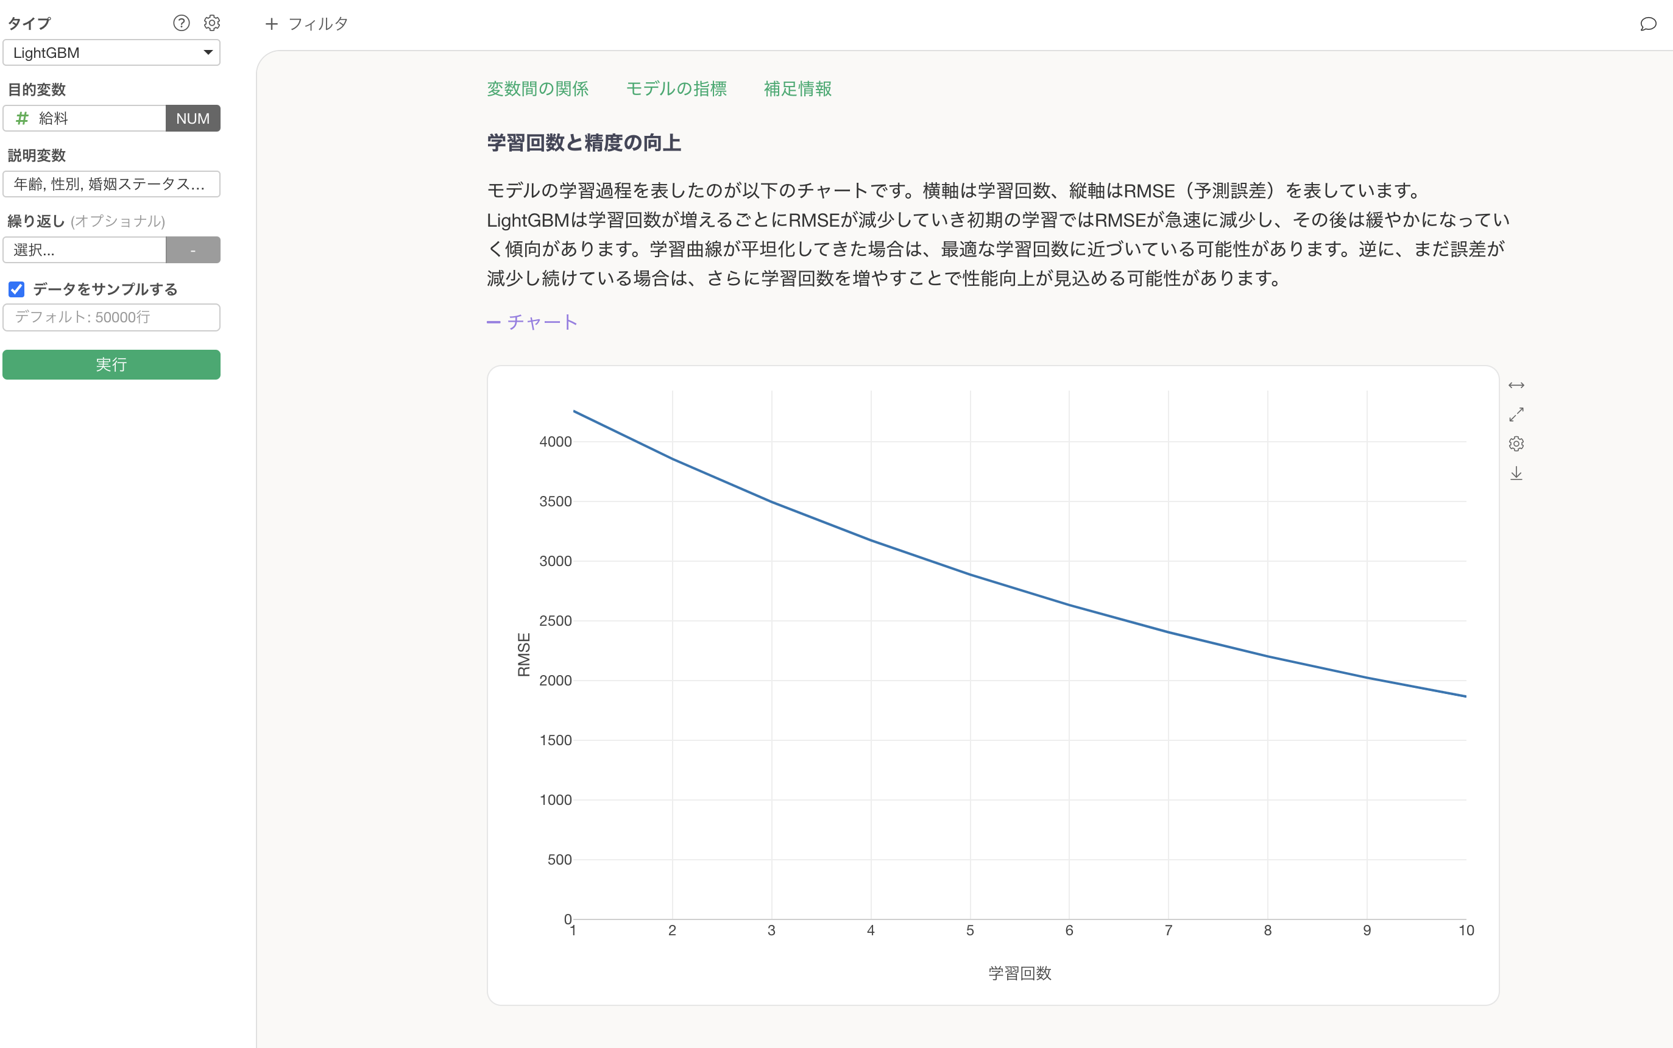This screenshot has height=1048, width=1673.
Task: Click the sample size デフォルト: 50000行 field
Action: point(111,317)
